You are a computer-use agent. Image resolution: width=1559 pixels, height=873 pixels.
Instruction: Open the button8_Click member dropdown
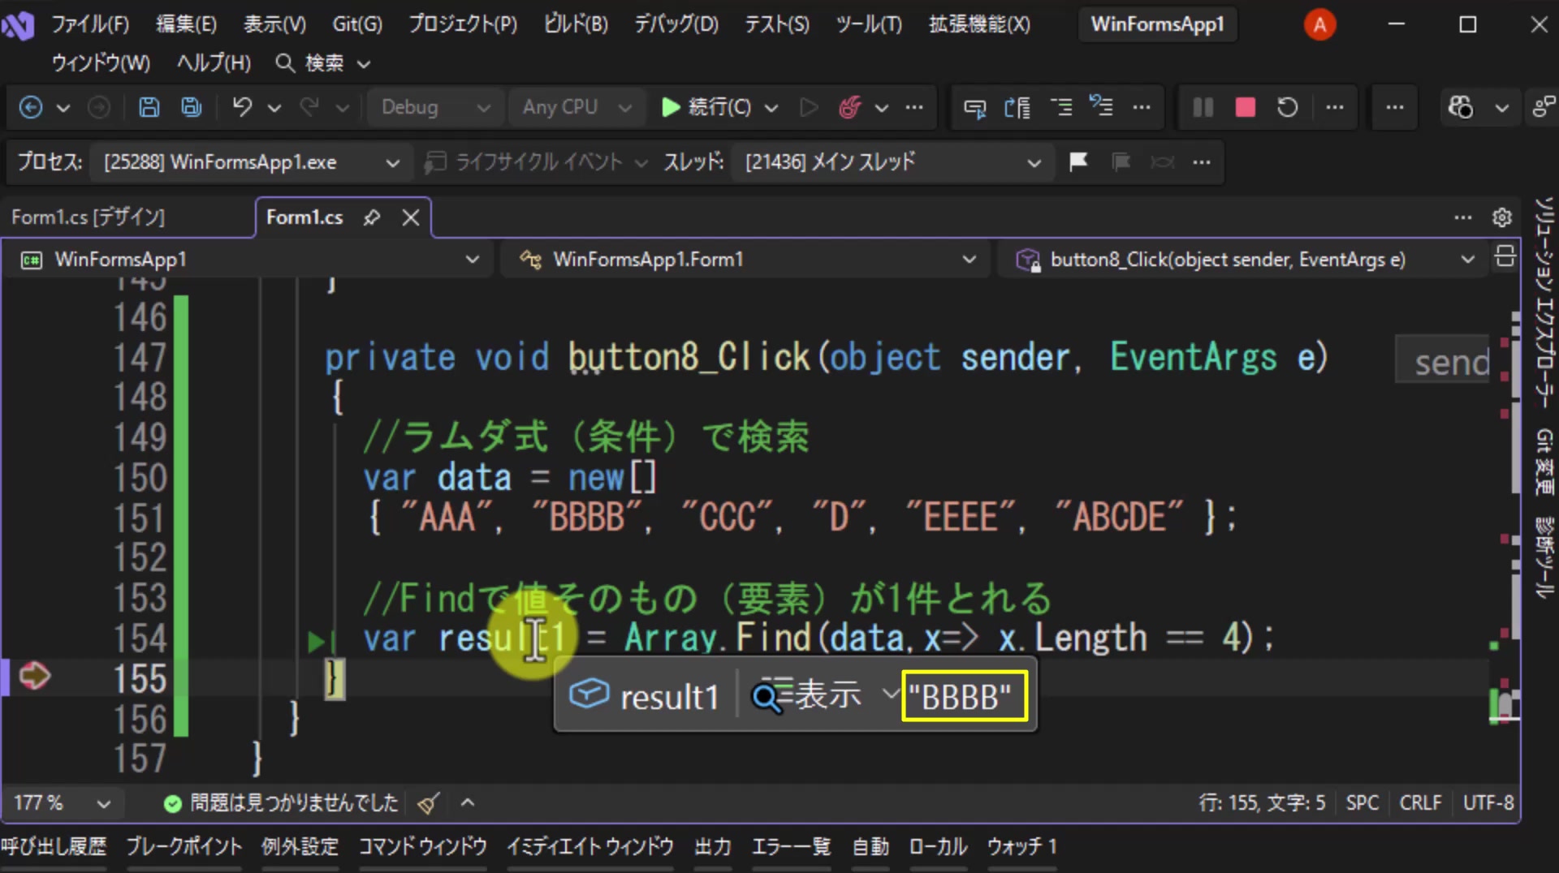point(1244,260)
